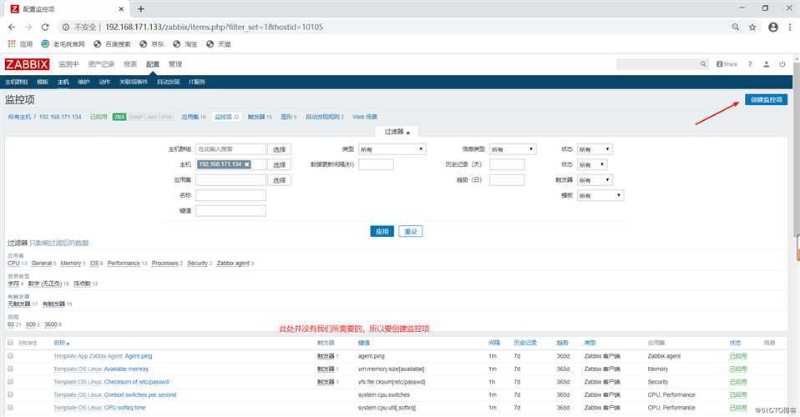Open the Agent ping item link

(139, 356)
